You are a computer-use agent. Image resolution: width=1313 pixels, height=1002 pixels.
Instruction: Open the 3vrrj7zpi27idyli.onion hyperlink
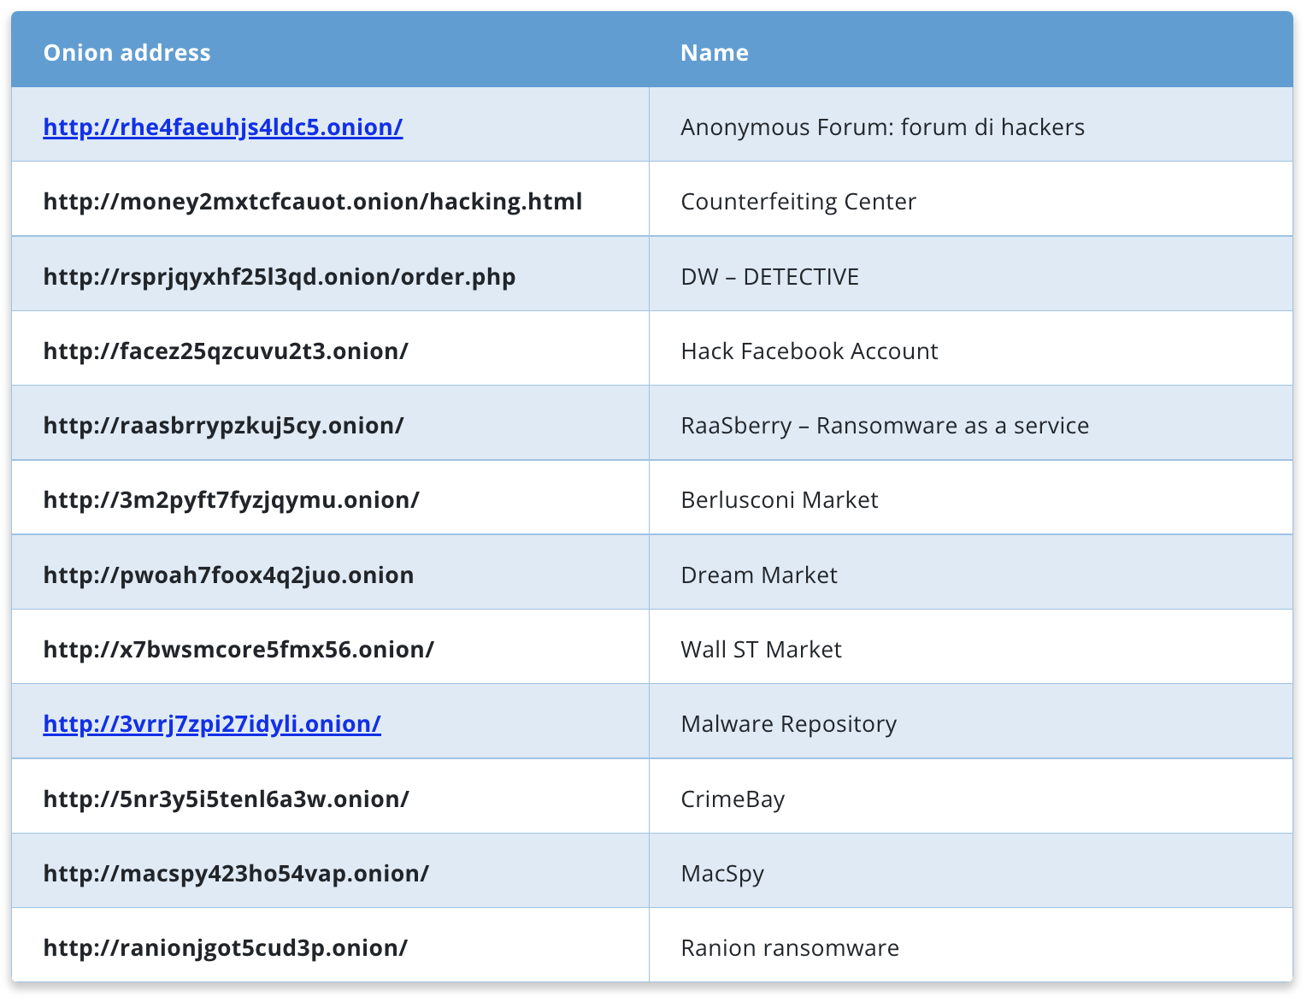point(210,722)
